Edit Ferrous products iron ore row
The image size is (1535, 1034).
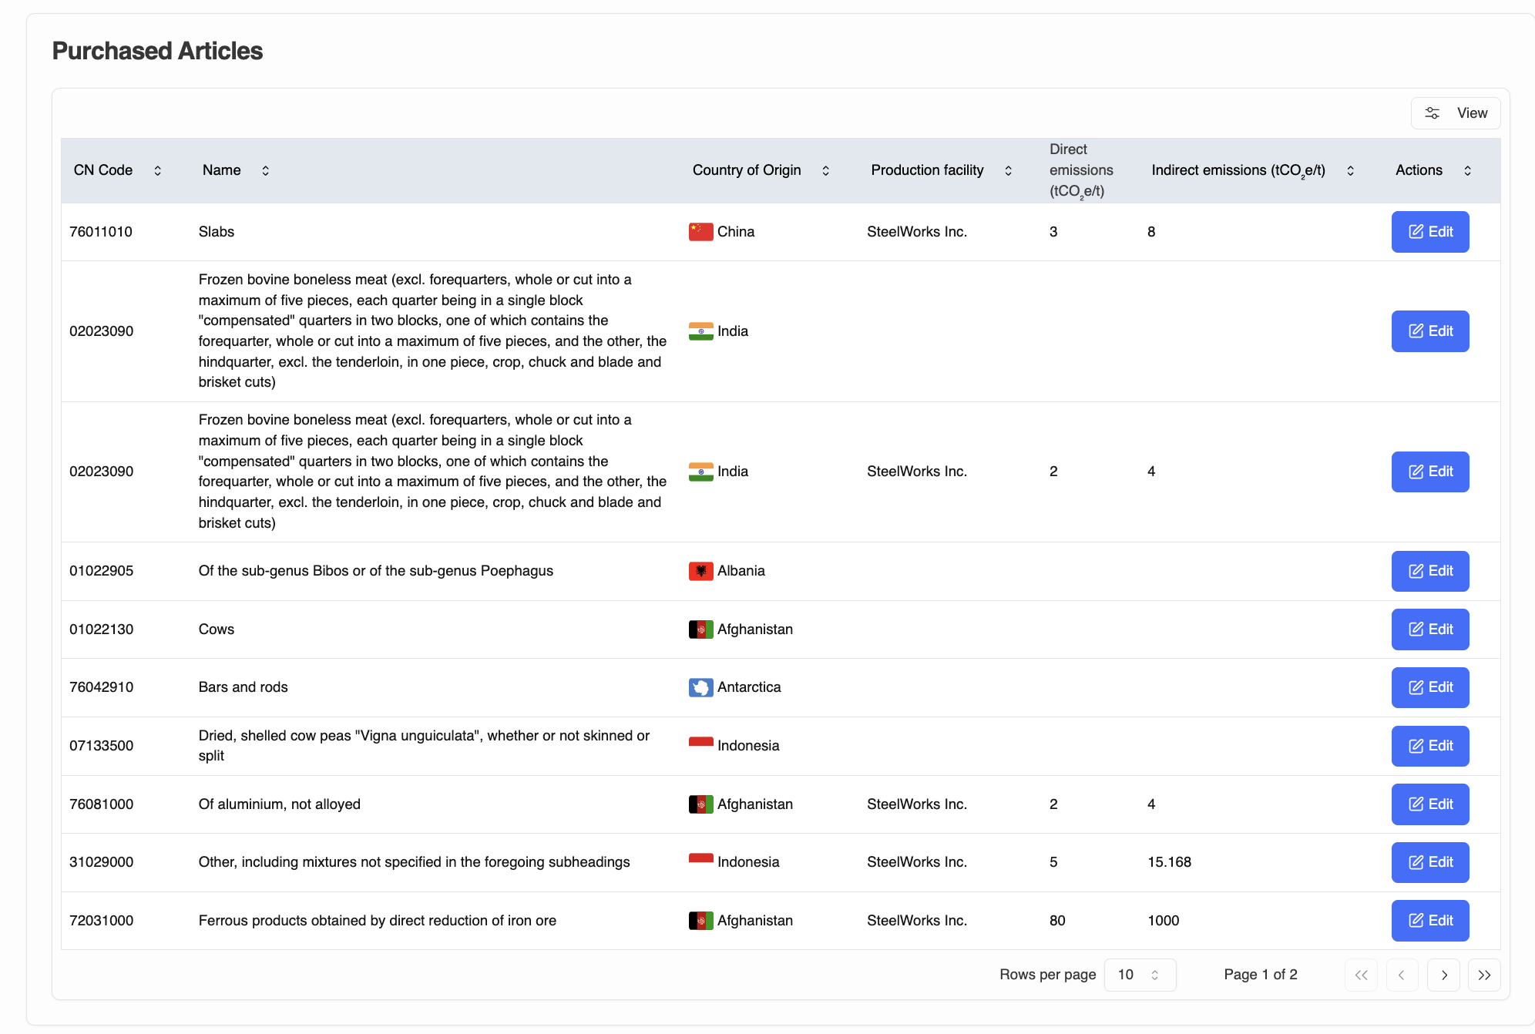click(x=1430, y=921)
